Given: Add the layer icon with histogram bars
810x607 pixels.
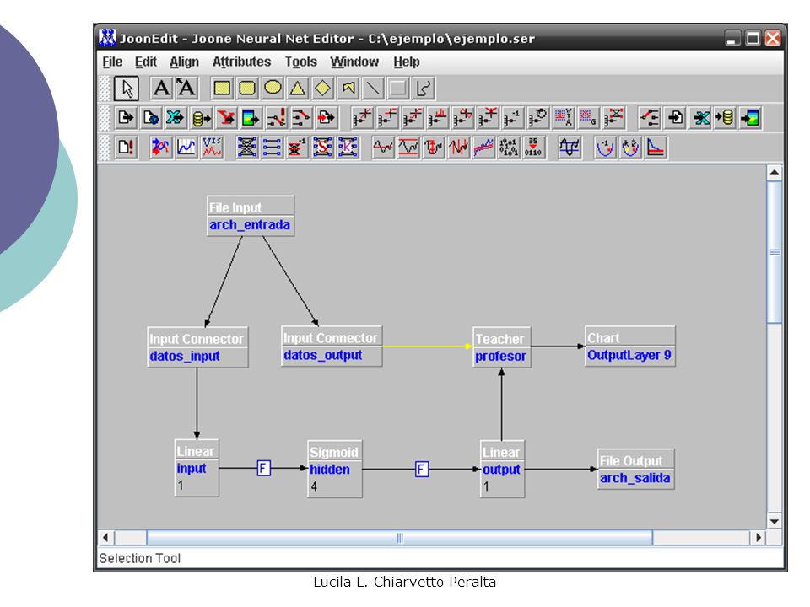Looking at the screenshot, I should pyautogui.click(x=437, y=118).
